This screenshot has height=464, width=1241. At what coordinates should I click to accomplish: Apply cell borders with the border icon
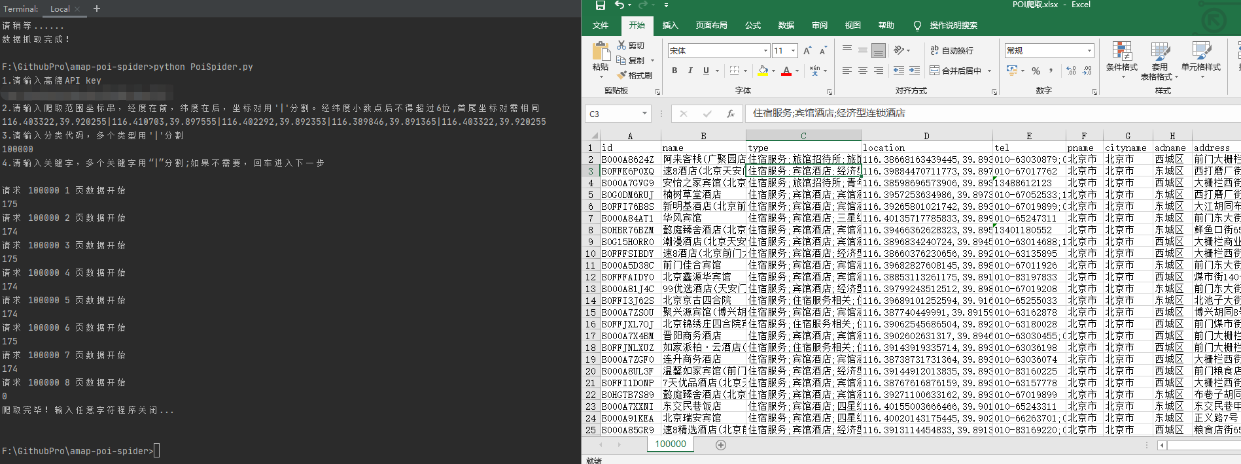(734, 71)
